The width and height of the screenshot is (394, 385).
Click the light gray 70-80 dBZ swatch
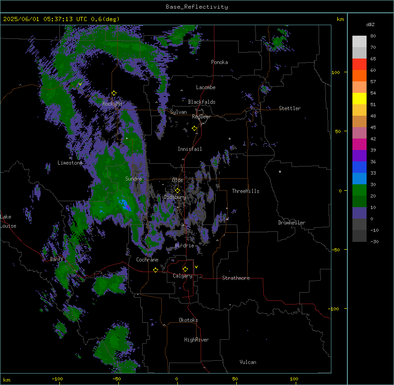[359, 42]
